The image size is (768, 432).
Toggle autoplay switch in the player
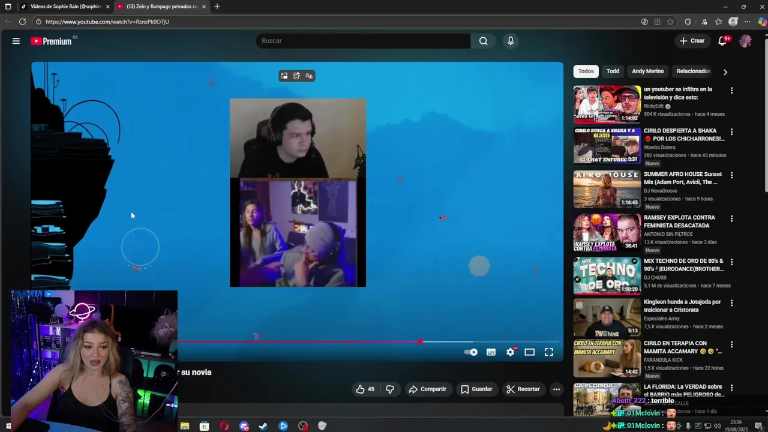coord(471,352)
